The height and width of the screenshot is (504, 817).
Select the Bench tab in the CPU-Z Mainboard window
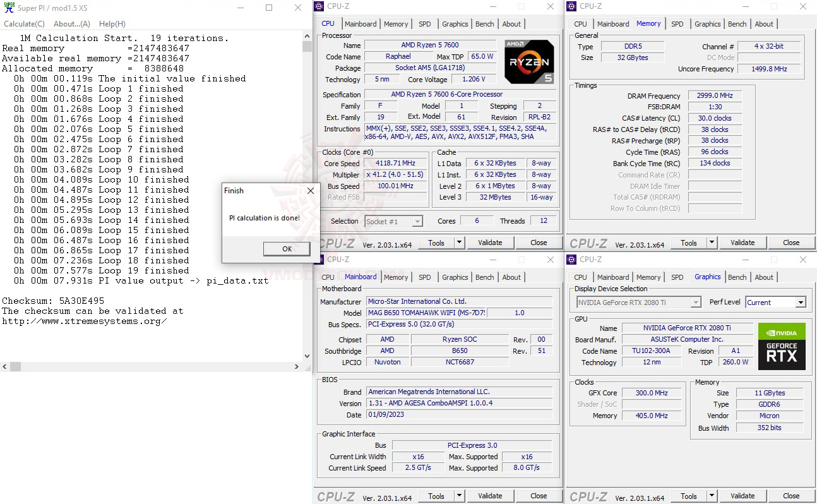coord(485,277)
